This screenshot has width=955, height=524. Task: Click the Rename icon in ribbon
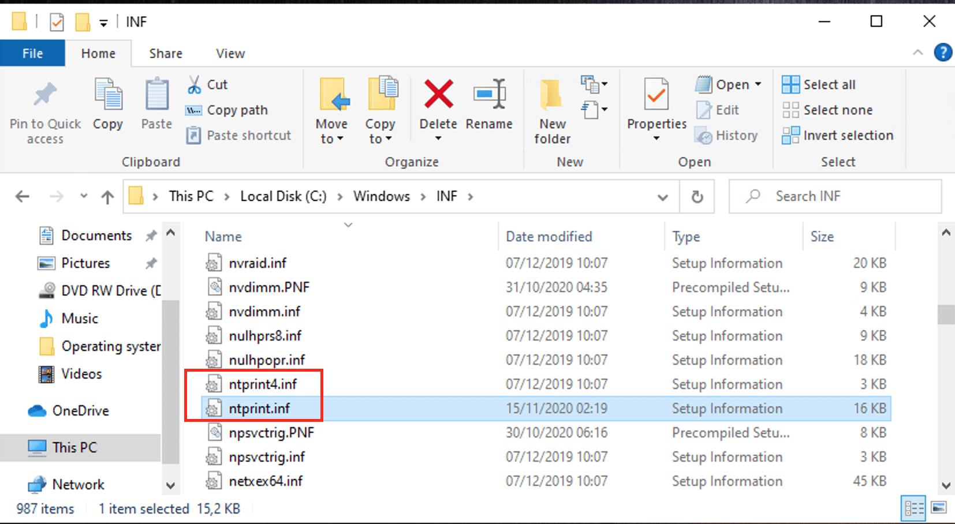click(489, 94)
